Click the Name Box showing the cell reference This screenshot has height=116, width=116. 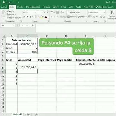[x=7, y=25]
